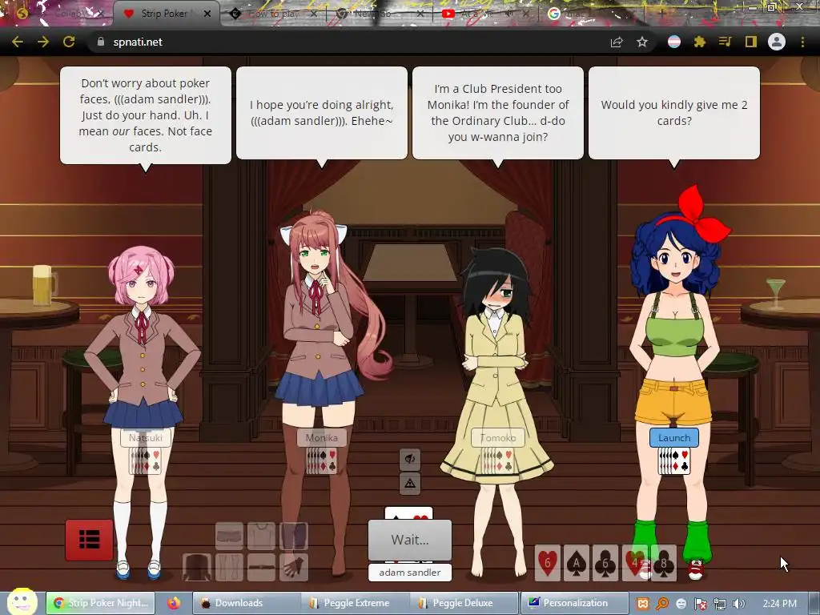Click Natsuki's speech bubble

(146, 115)
